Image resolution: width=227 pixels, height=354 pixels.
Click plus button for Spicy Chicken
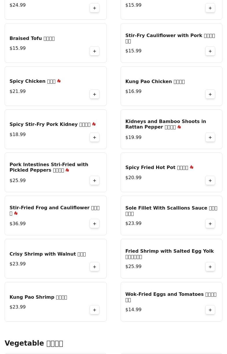tap(95, 94)
